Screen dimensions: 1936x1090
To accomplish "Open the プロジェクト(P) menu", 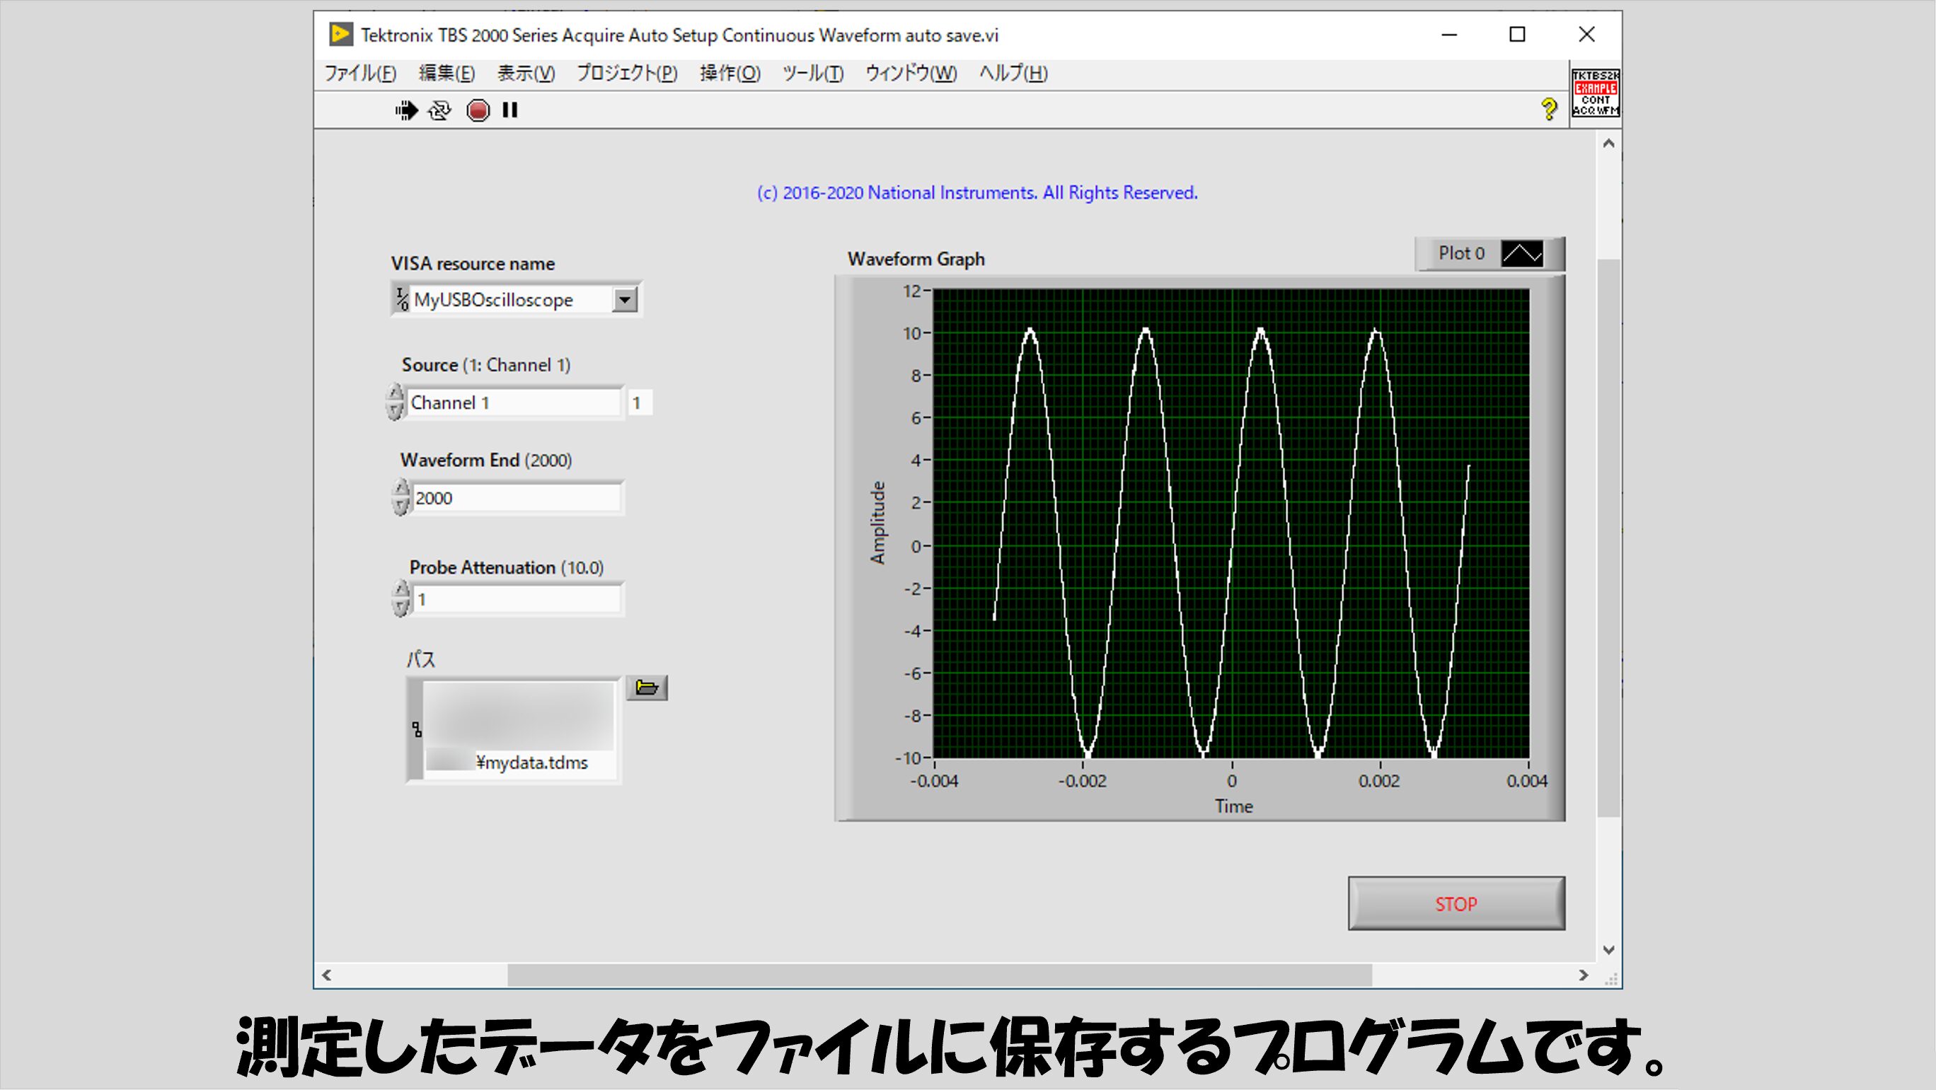I will [627, 74].
